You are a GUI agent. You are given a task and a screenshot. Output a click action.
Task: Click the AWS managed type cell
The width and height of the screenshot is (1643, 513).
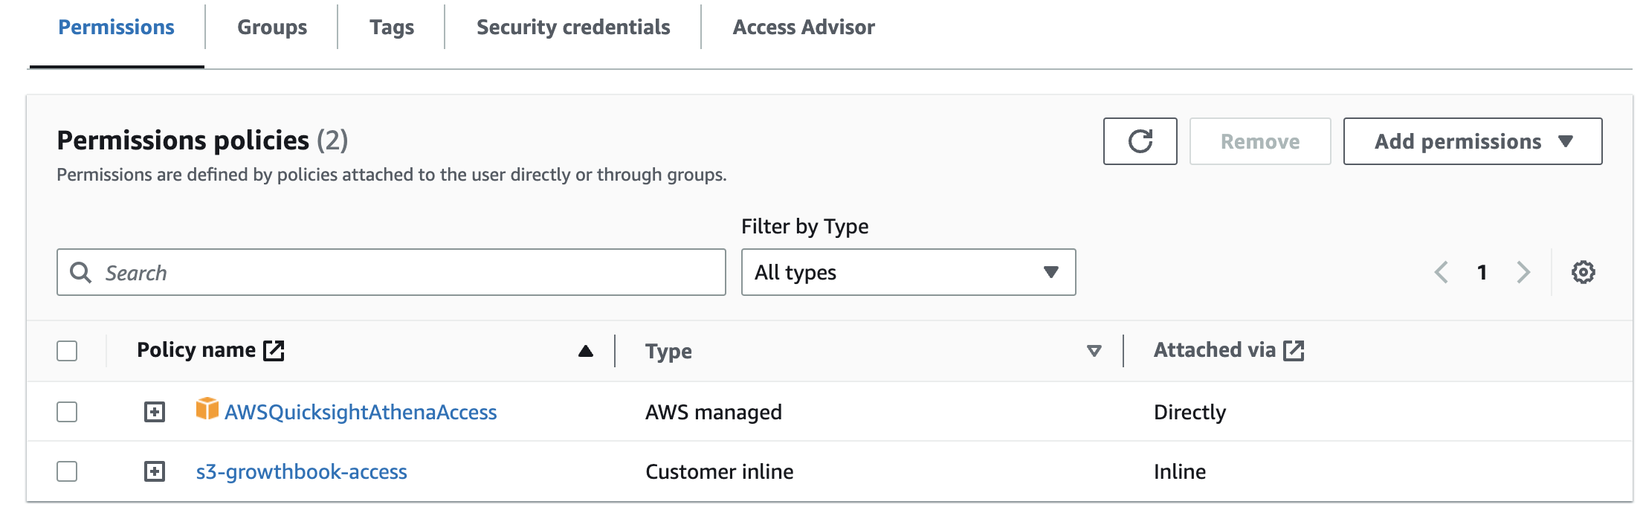point(714,412)
